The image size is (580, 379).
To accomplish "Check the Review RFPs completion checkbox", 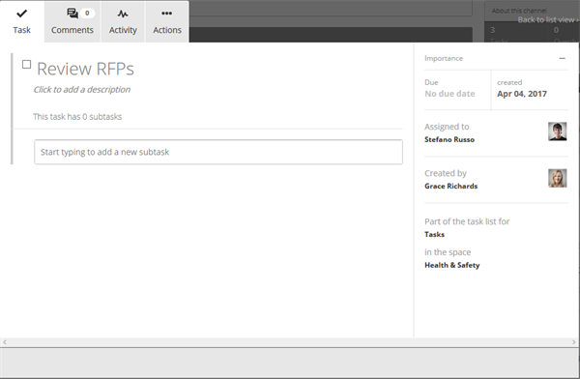I will click(x=27, y=65).
